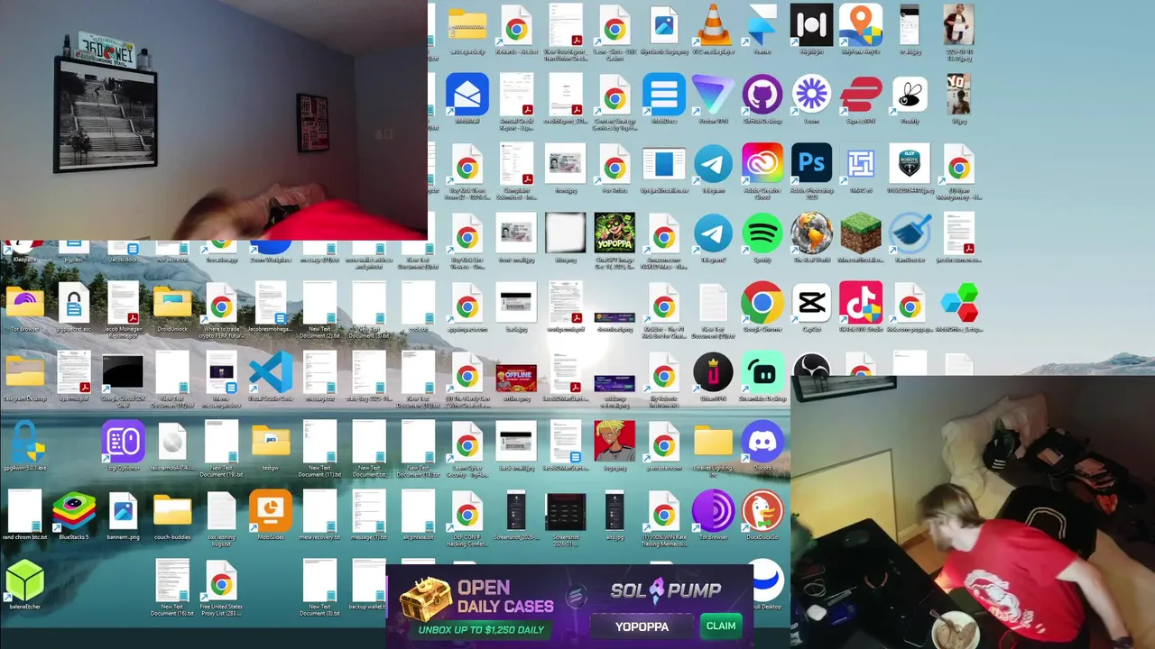Open the TMAC v6 maze icon
1155x649 pixels.
[x=861, y=164]
